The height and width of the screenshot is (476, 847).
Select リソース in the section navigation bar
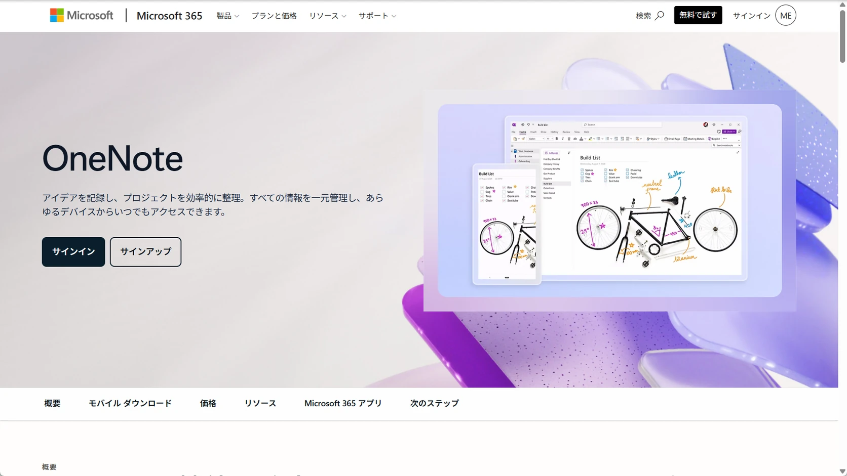tap(260, 404)
